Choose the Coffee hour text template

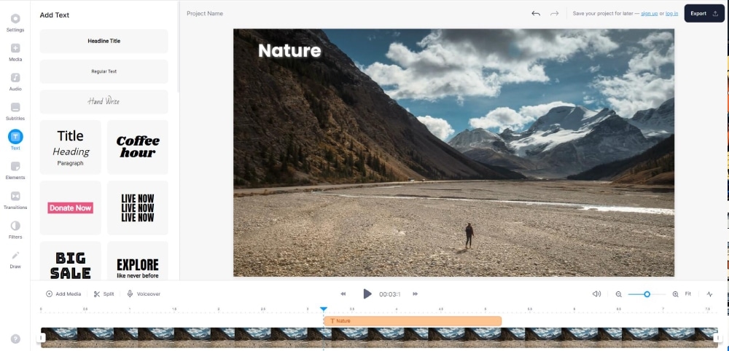[x=138, y=147]
